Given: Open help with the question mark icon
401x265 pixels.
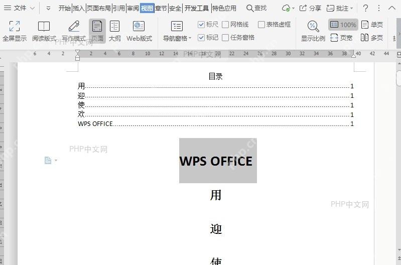Looking at the screenshot, I should (366, 8).
